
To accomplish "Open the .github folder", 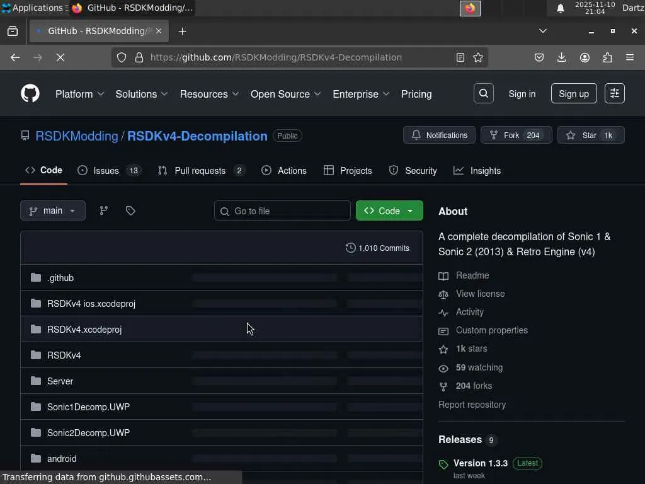I will click(60, 278).
